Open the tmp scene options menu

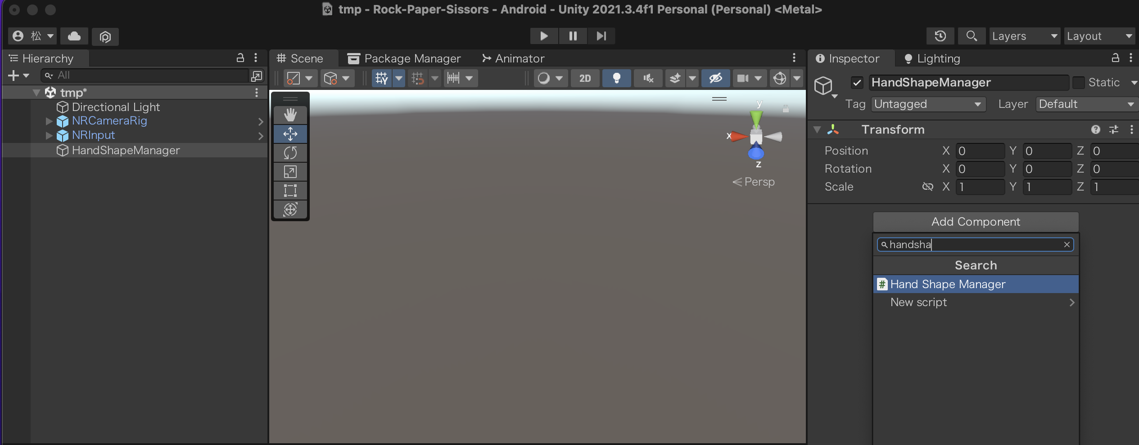[257, 93]
